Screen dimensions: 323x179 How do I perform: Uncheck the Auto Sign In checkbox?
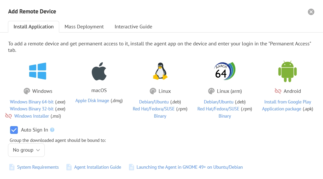coord(14,130)
